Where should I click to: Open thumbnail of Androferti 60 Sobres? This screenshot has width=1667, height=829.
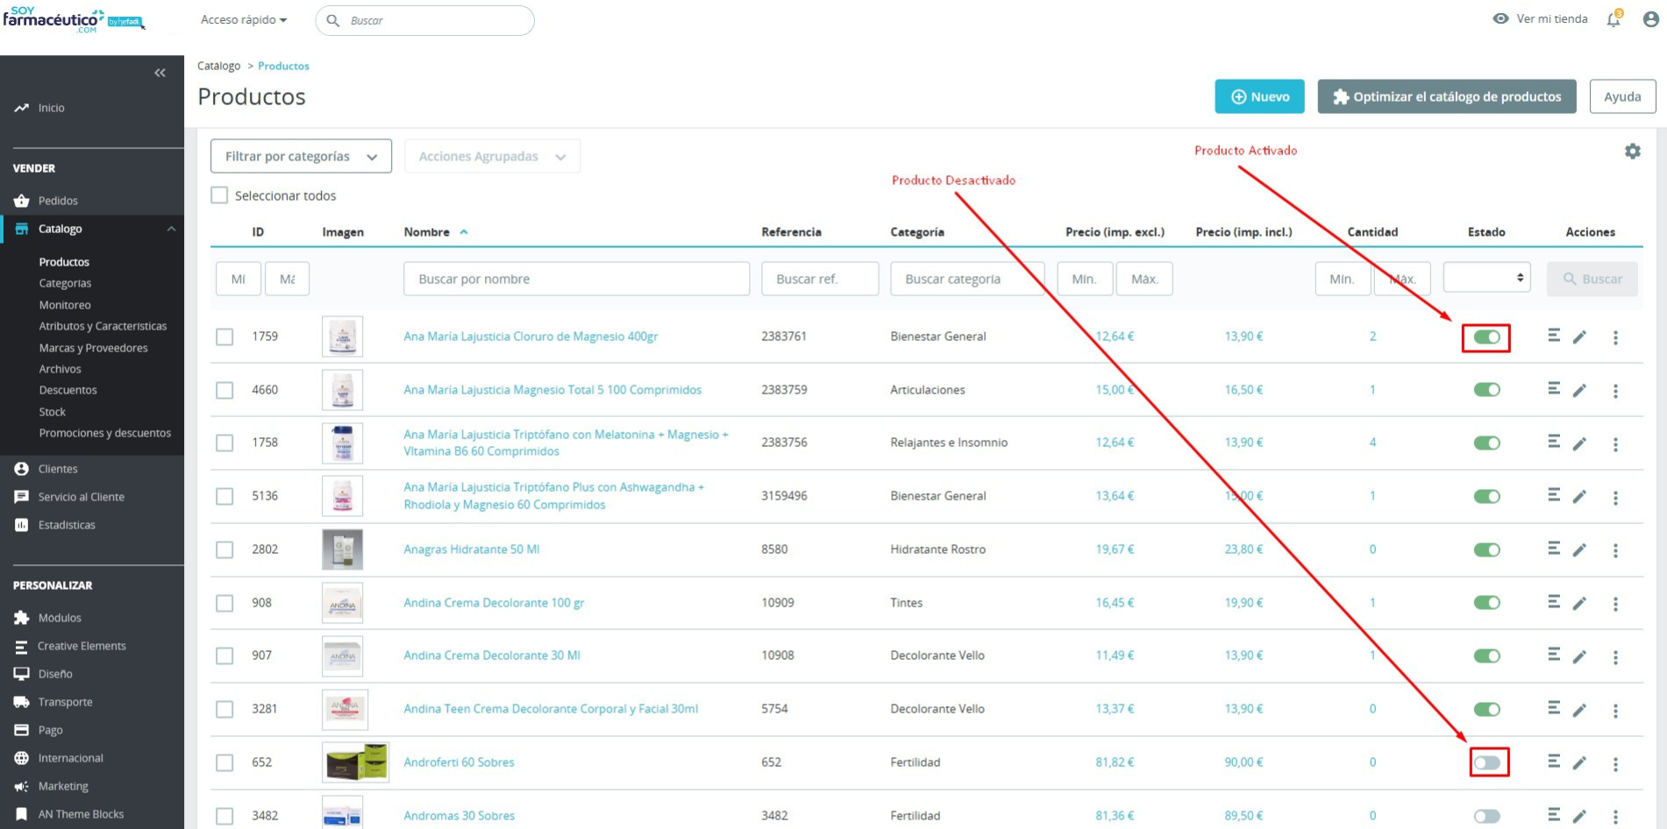coord(355,762)
